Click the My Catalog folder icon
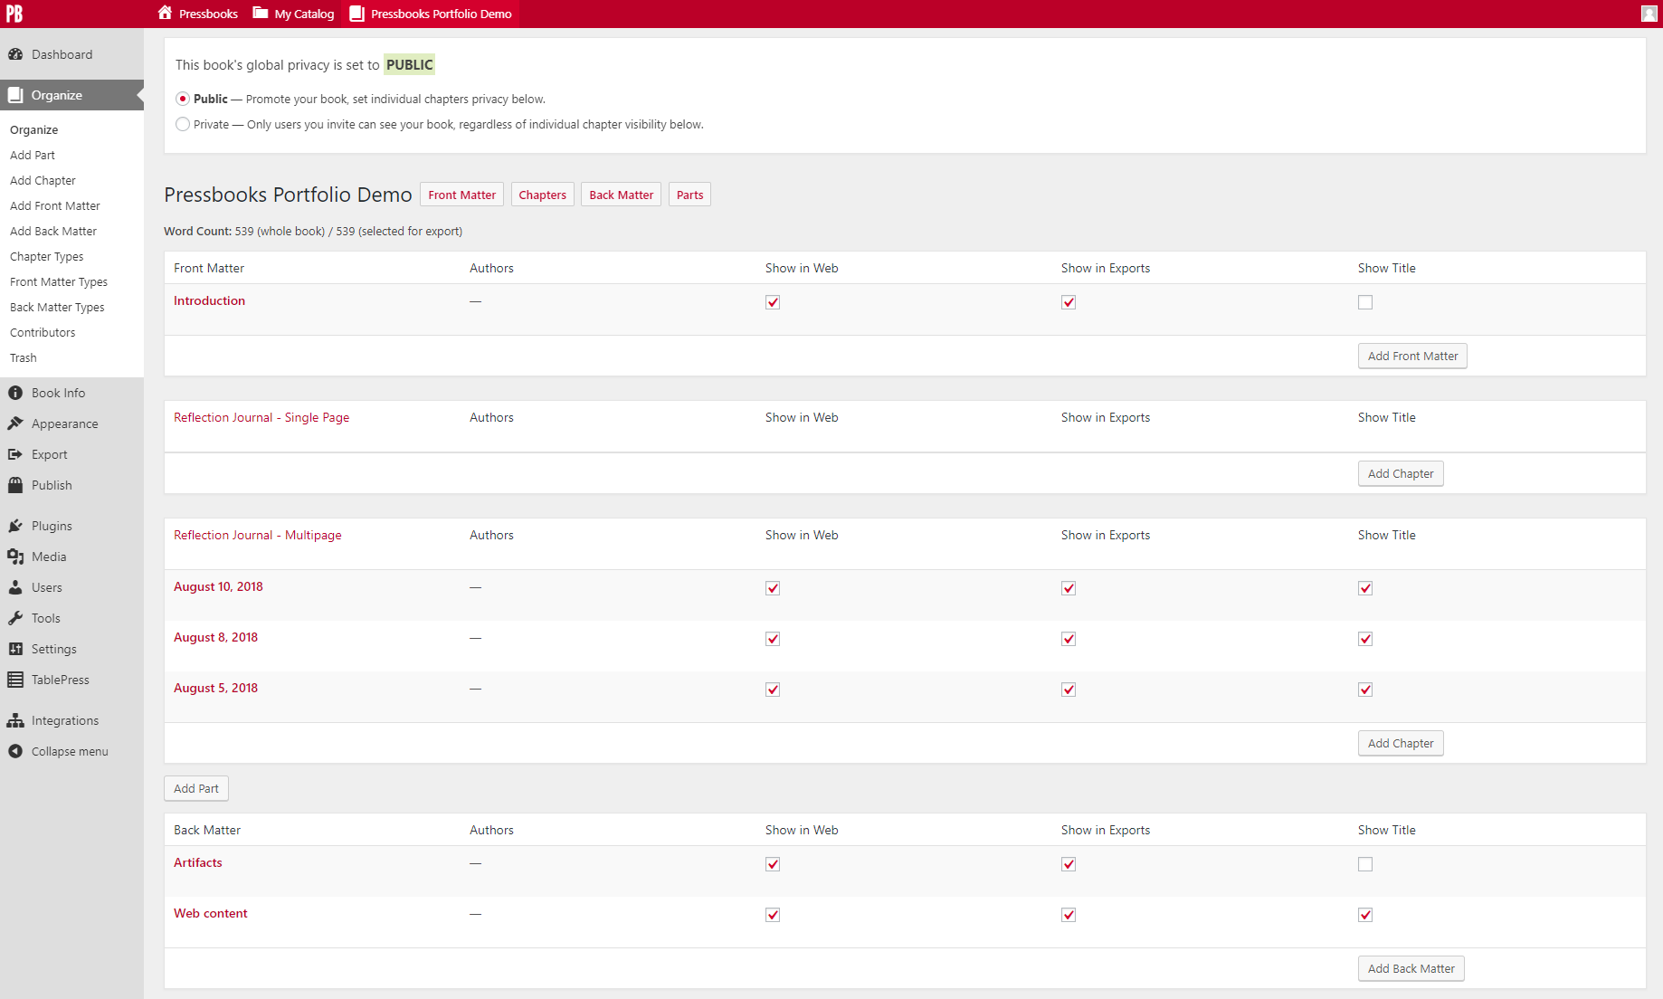This screenshot has height=999, width=1663. [261, 13]
